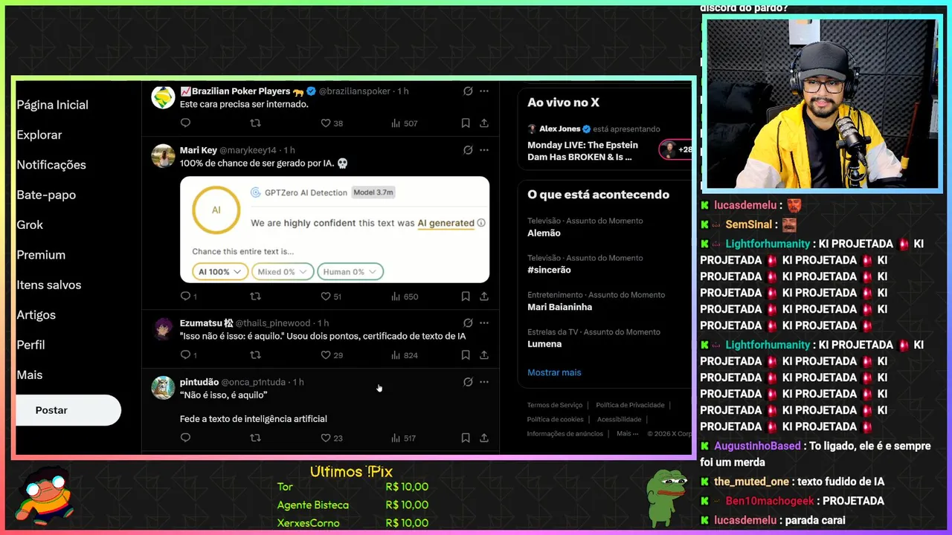
Task: Open the footer Mais ··· menu
Action: click(x=628, y=433)
